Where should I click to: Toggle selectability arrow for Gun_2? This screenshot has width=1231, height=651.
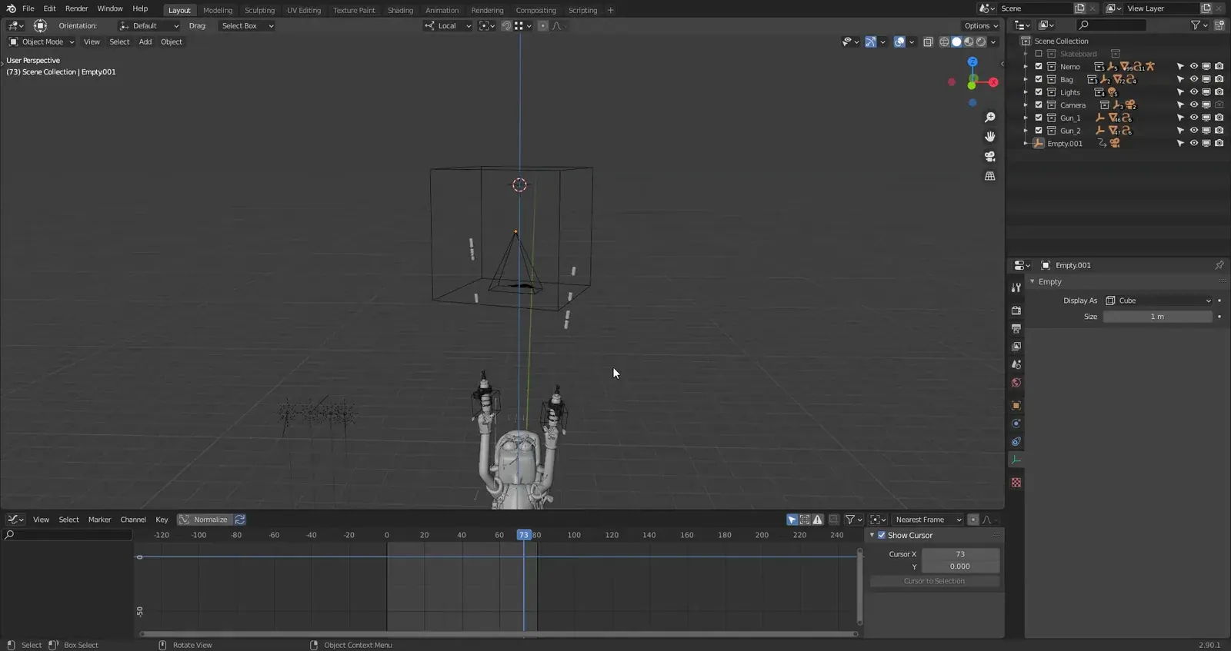click(1180, 131)
